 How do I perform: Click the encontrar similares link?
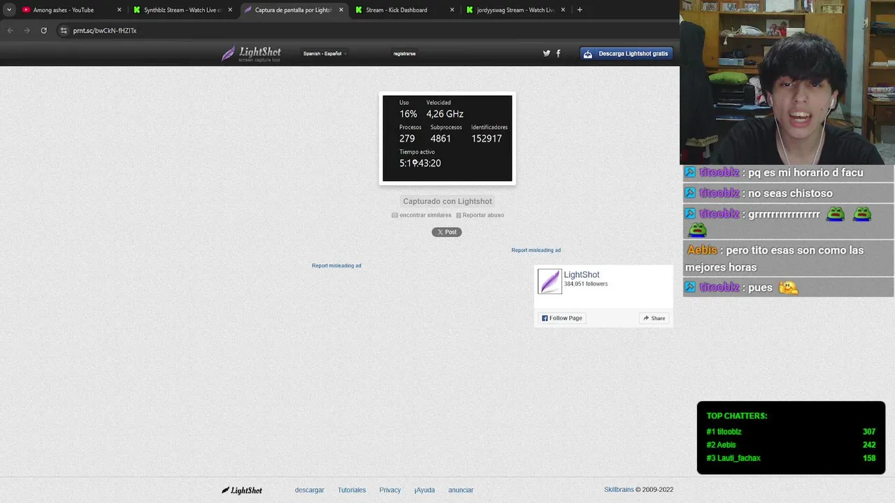(422, 215)
